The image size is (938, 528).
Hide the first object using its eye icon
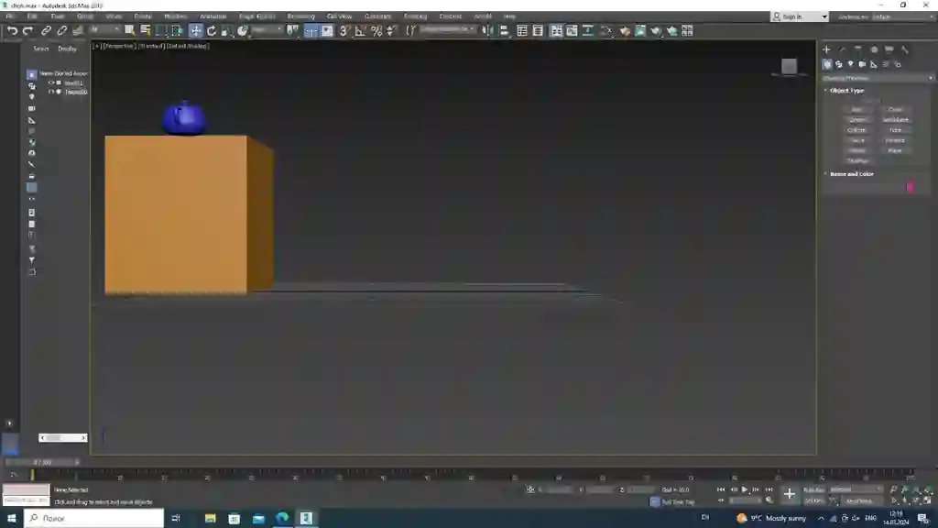pyautogui.click(x=51, y=82)
